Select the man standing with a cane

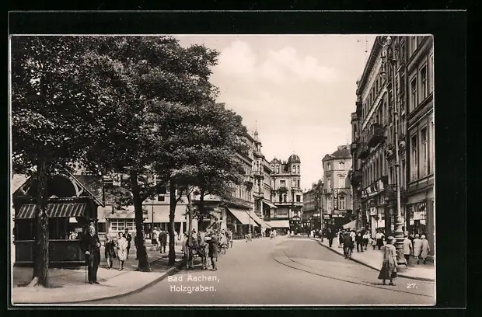(93, 253)
